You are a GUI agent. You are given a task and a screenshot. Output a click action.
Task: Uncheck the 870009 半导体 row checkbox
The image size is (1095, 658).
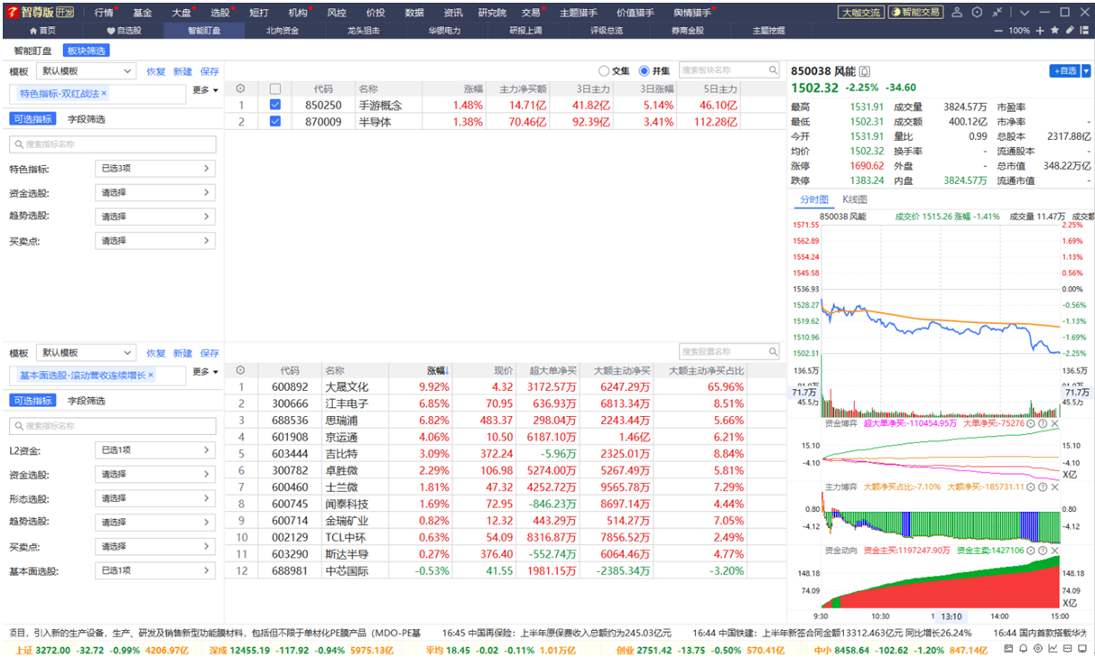tap(275, 121)
